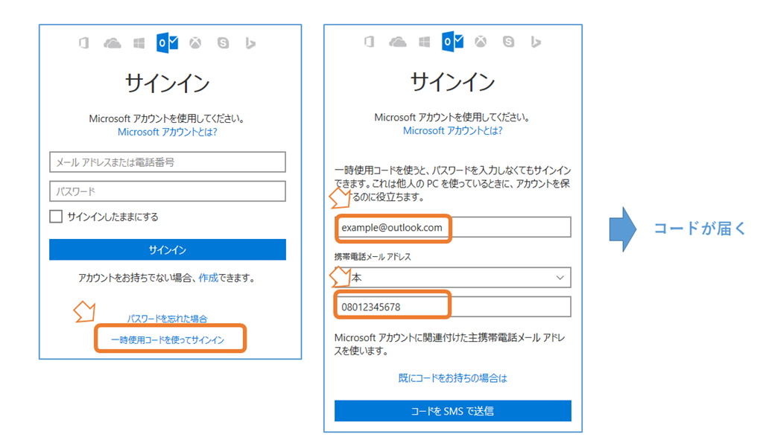Click the Skype icon in right panel
The height and width of the screenshot is (440, 763).
508,42
